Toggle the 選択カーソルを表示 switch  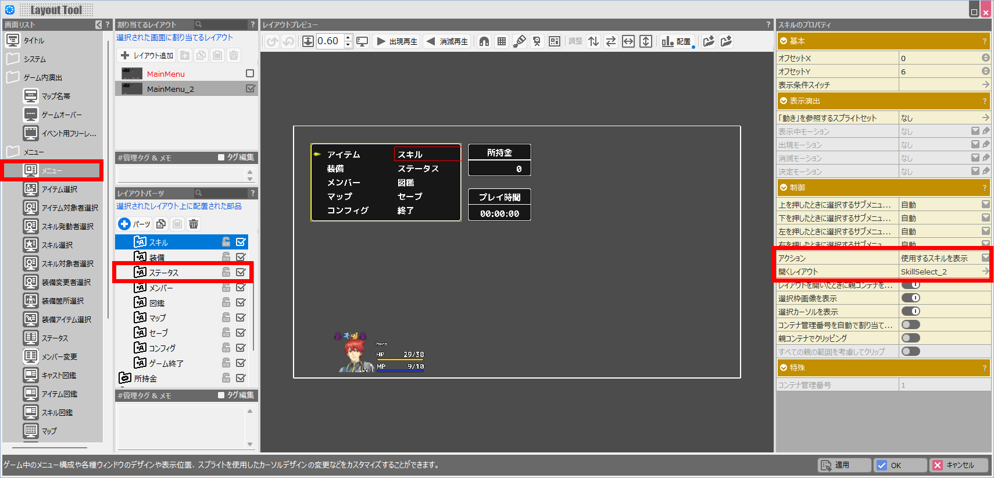tap(910, 312)
